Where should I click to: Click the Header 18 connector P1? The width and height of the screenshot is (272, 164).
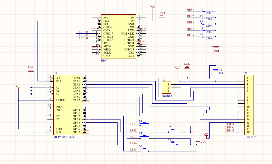(x=249, y=105)
